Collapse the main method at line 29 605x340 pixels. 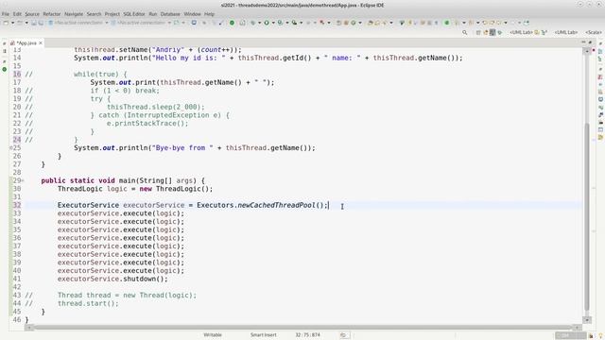click(23, 180)
